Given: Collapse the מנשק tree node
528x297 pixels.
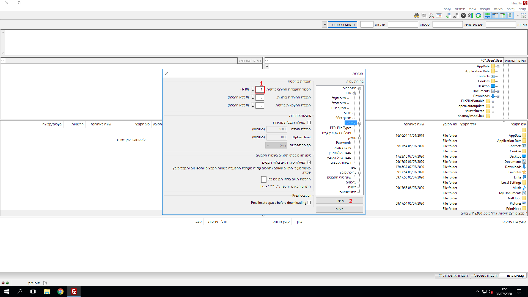Looking at the screenshot, I should pos(359,138).
